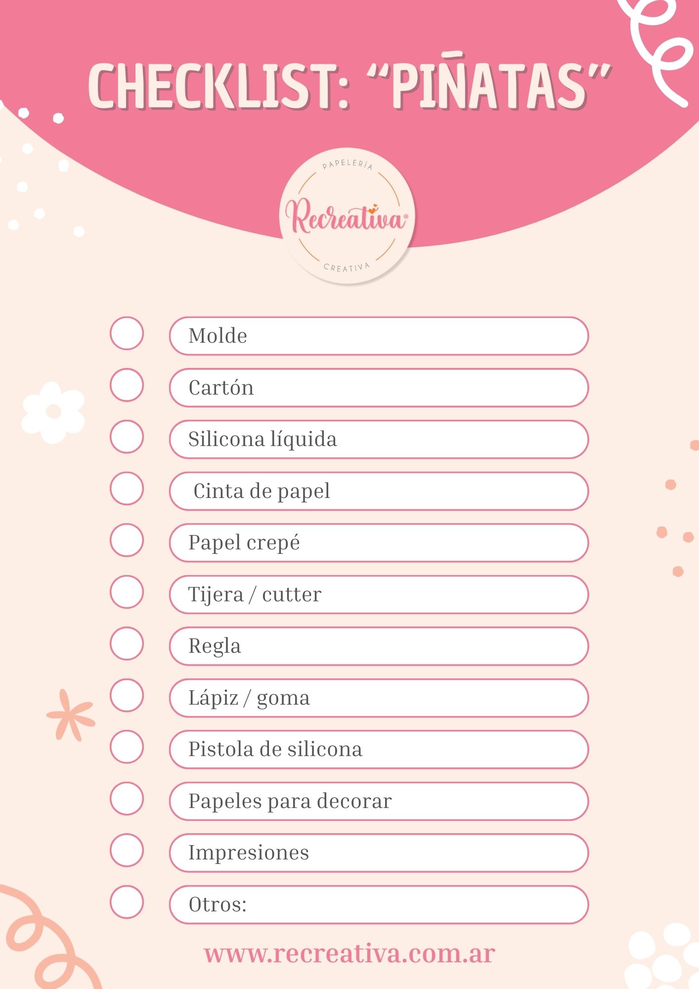This screenshot has width=699, height=989.
Task: Check the Regla item circle
Action: pos(127,643)
